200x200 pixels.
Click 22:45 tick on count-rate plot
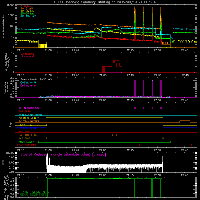click(184, 50)
